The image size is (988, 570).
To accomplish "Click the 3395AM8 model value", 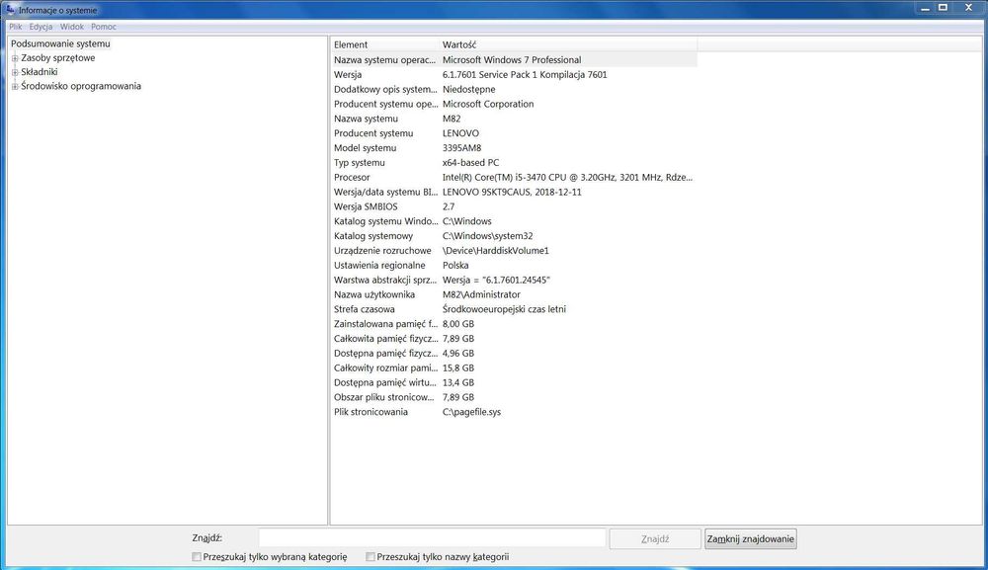I will click(461, 148).
